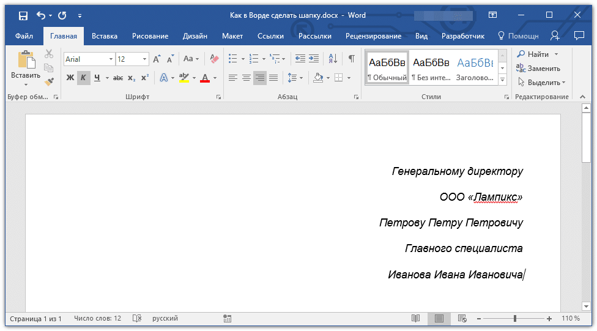The width and height of the screenshot is (597, 331).
Task: Click the zoom slider in status bar
Action: (x=514, y=319)
